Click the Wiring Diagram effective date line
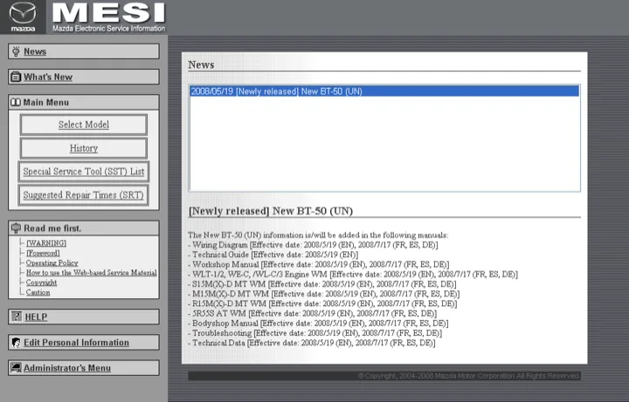The height and width of the screenshot is (402, 629). pyautogui.click(x=313, y=245)
